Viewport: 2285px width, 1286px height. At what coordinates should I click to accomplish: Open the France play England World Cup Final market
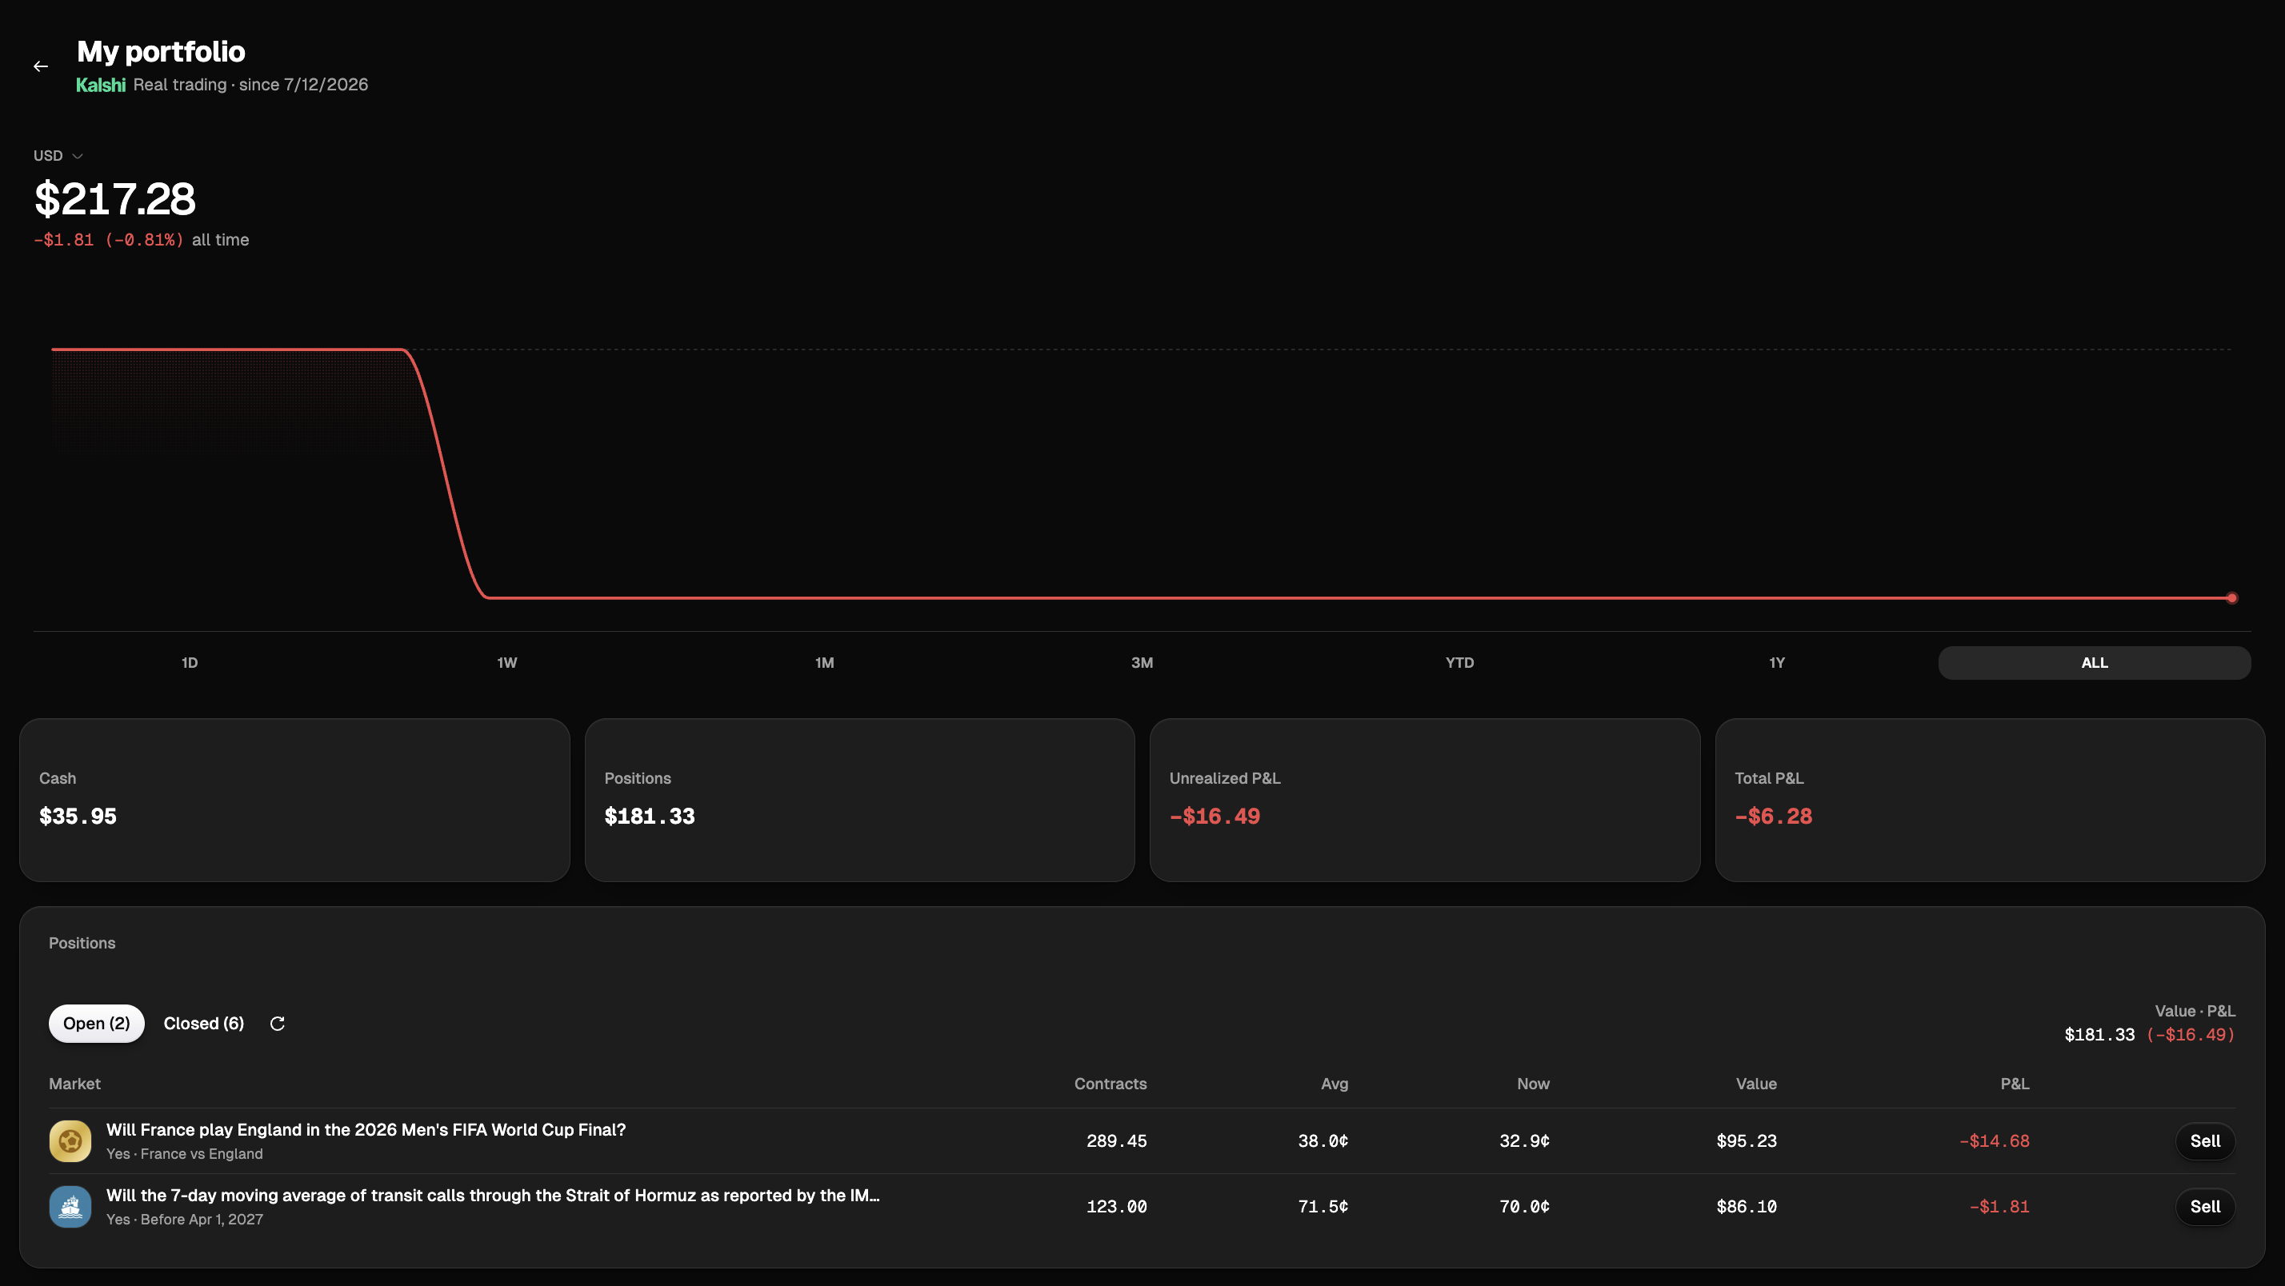366,1130
